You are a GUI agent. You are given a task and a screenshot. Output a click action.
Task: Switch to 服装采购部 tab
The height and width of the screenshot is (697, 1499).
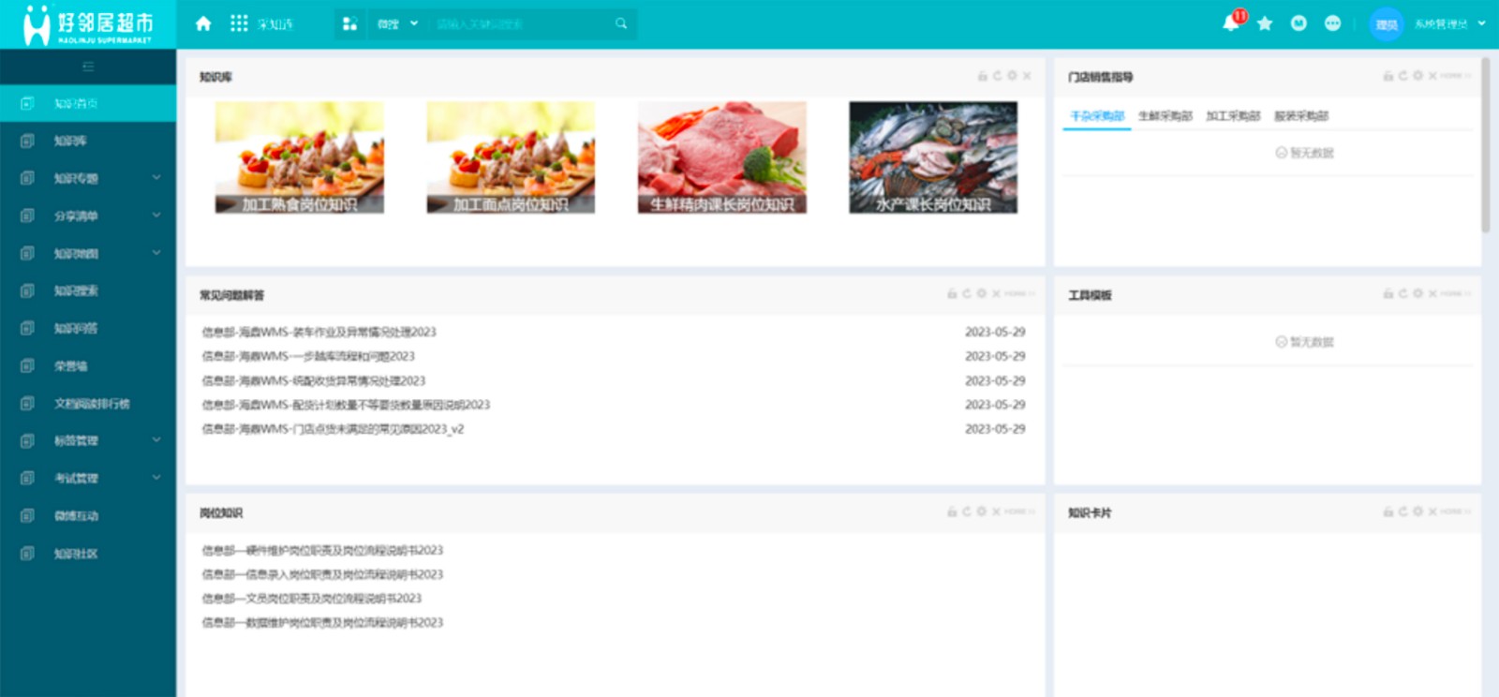click(1301, 116)
